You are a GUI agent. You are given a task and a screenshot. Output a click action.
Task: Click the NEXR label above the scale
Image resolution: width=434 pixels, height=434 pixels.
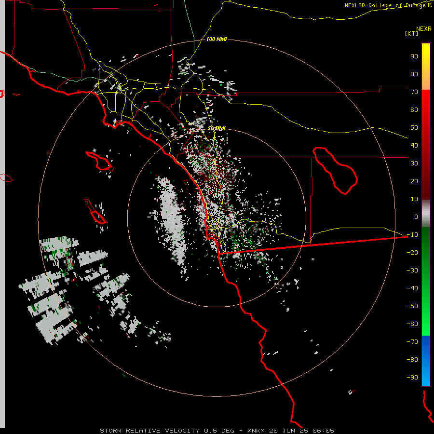tap(424, 29)
